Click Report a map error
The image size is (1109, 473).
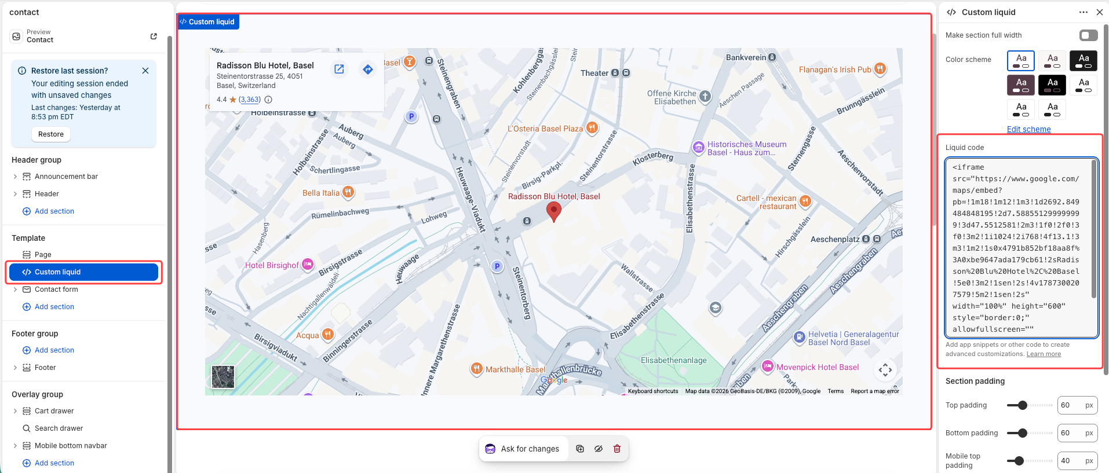(x=875, y=391)
